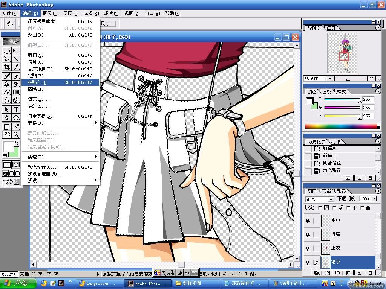This screenshot has width=386, height=289.
Task: Open the 滤镜 menu
Action: pos(111,14)
